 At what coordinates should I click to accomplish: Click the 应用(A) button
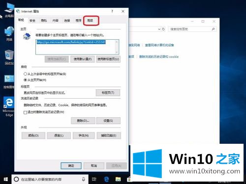point(117,166)
